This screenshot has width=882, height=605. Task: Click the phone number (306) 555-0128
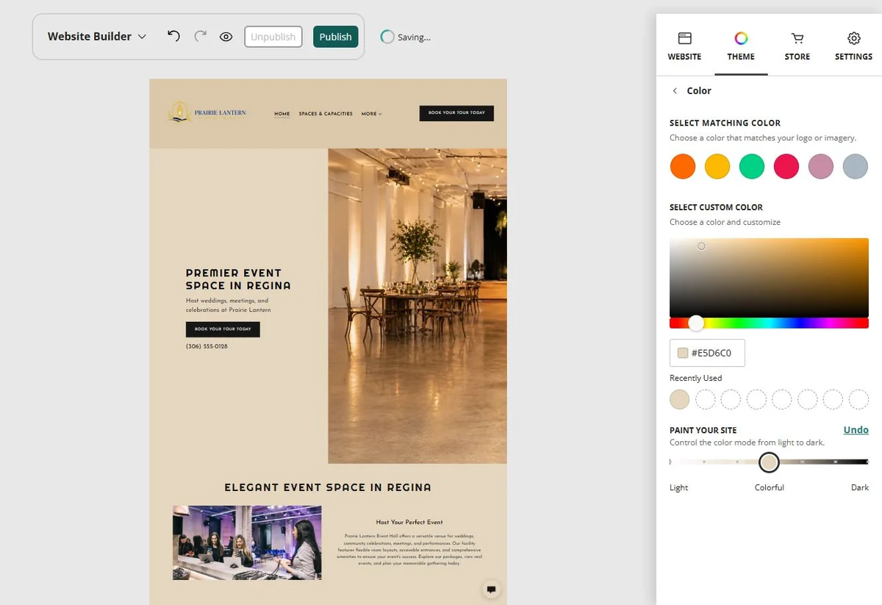(207, 346)
